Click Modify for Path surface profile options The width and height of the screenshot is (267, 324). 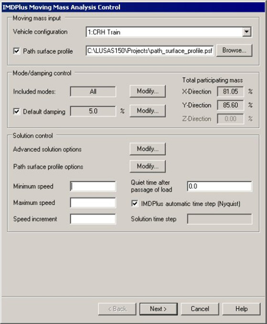pyautogui.click(x=148, y=166)
